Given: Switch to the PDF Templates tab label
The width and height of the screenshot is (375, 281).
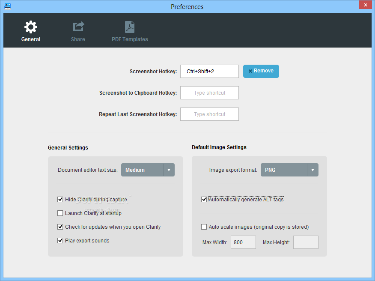Looking at the screenshot, I should coord(130,39).
